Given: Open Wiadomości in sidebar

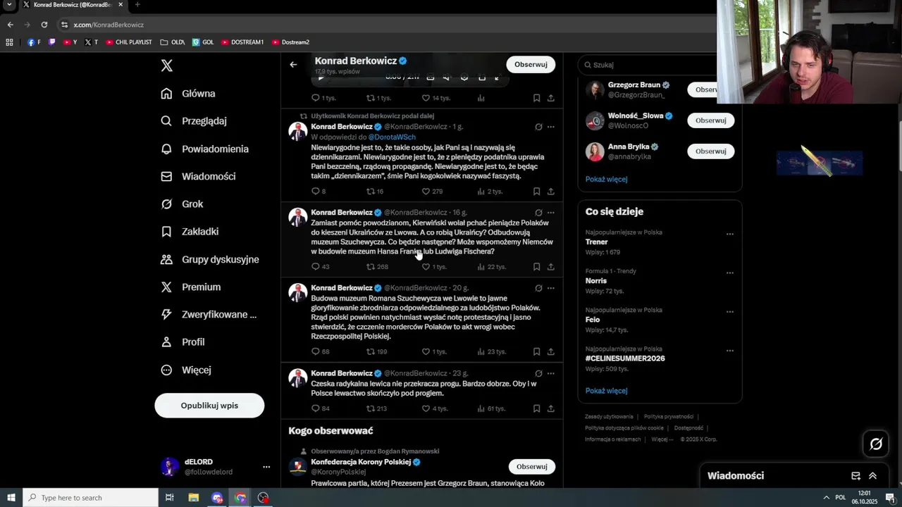Looking at the screenshot, I should point(198,176).
